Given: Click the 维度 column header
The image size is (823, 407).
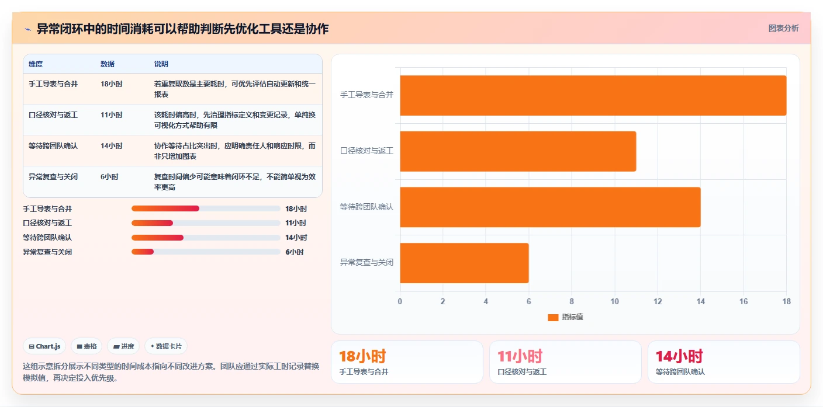Looking at the screenshot, I should point(36,64).
